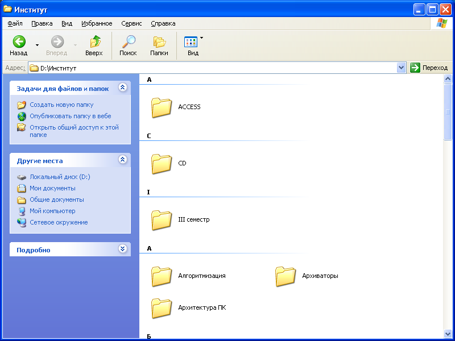The height and width of the screenshot is (341, 455).
Task: Click the Архиваторы folder icon
Action: [x=286, y=276]
